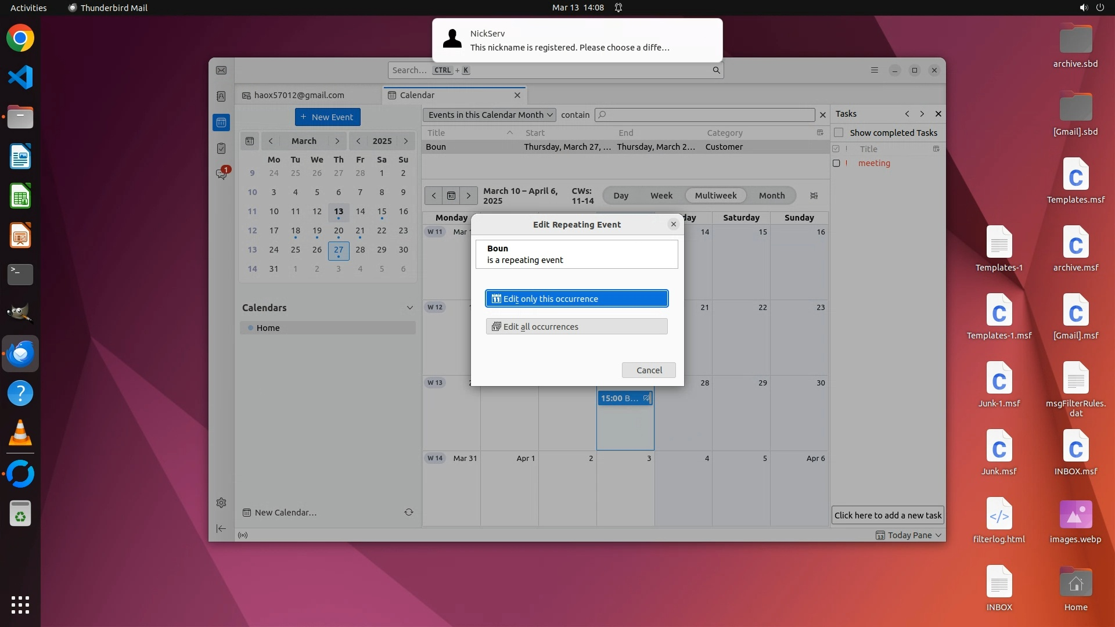
Task: Switch to the haox57012@gmail.com tab
Action: (299, 95)
